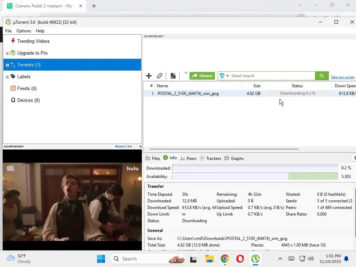This screenshot has height=267, width=356.
Task: Open the volume control in system tray
Action: point(311,259)
